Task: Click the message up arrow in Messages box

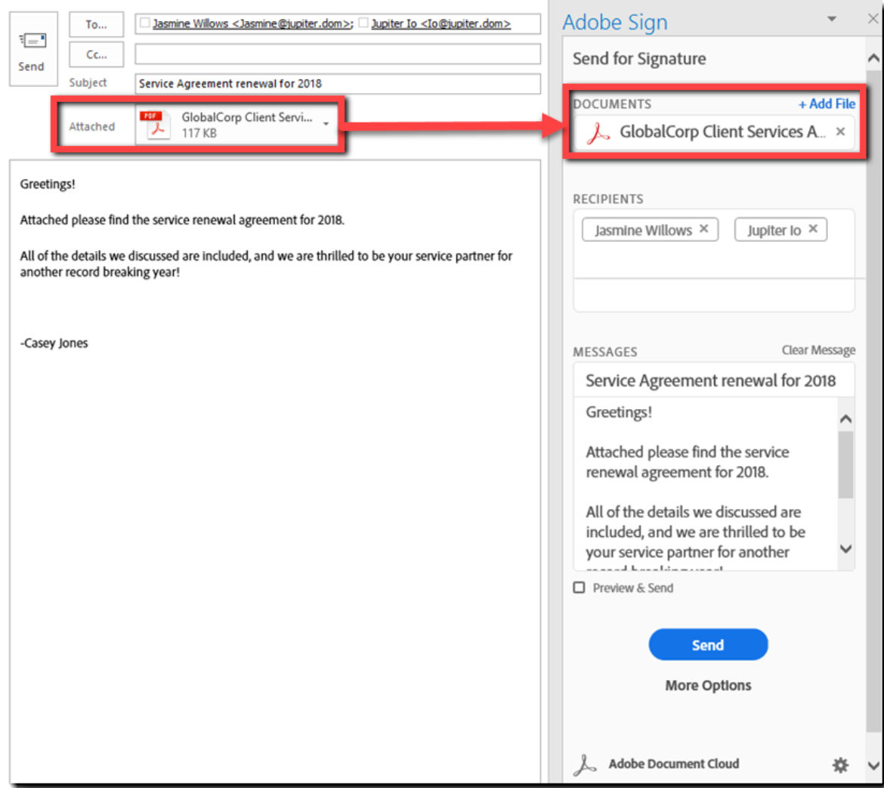Action: [x=845, y=419]
